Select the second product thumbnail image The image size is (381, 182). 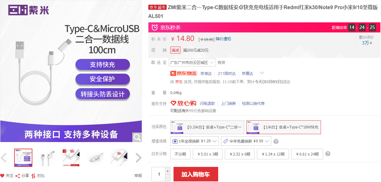(x=47, y=158)
